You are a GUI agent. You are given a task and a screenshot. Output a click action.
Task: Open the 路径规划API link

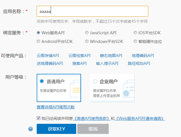click(x=139, y=63)
